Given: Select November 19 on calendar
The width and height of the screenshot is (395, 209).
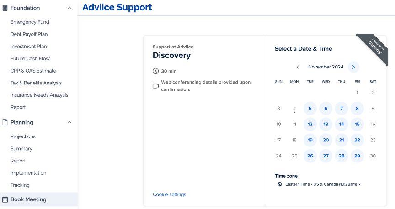Looking at the screenshot, I should pyautogui.click(x=310, y=140).
